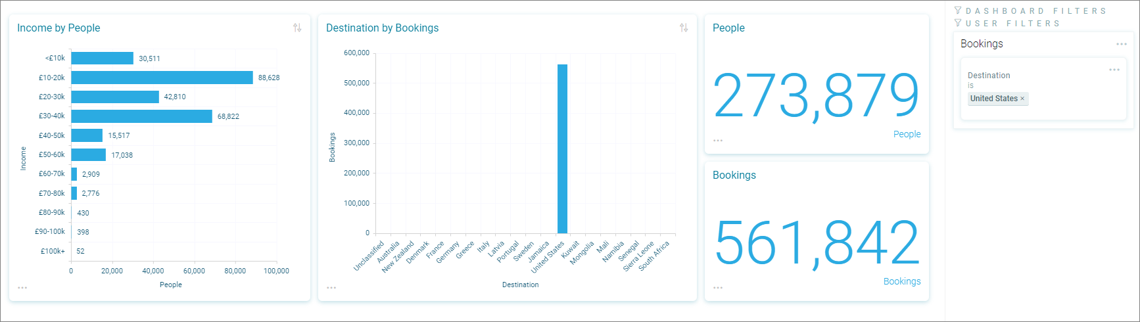This screenshot has height=322, width=1140.
Task: Select the <£10k income bar
Action: coord(102,58)
